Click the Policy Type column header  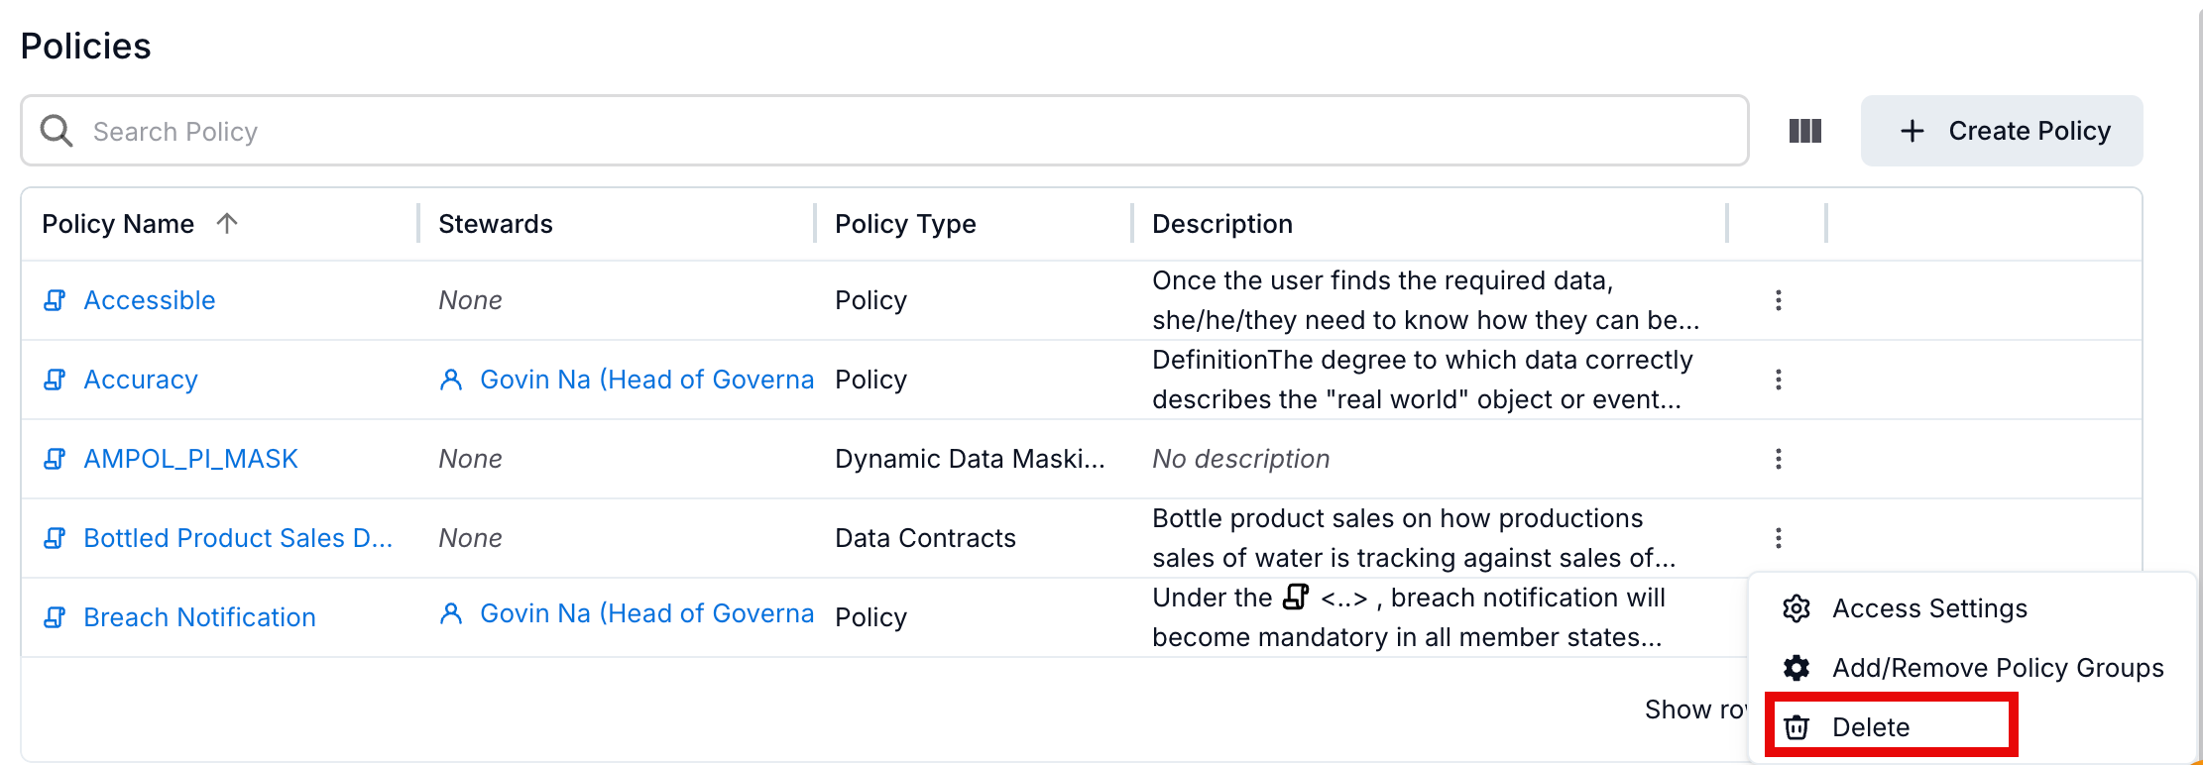(x=905, y=224)
